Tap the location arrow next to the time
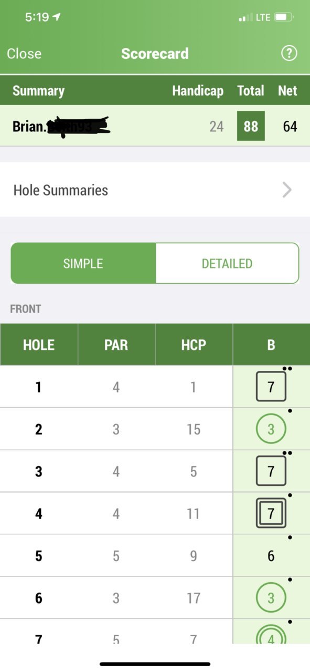The image size is (310, 672). pos(57,17)
